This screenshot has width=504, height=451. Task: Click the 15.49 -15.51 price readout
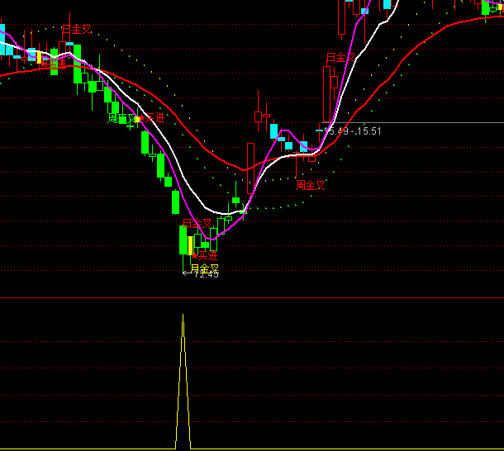coord(352,131)
